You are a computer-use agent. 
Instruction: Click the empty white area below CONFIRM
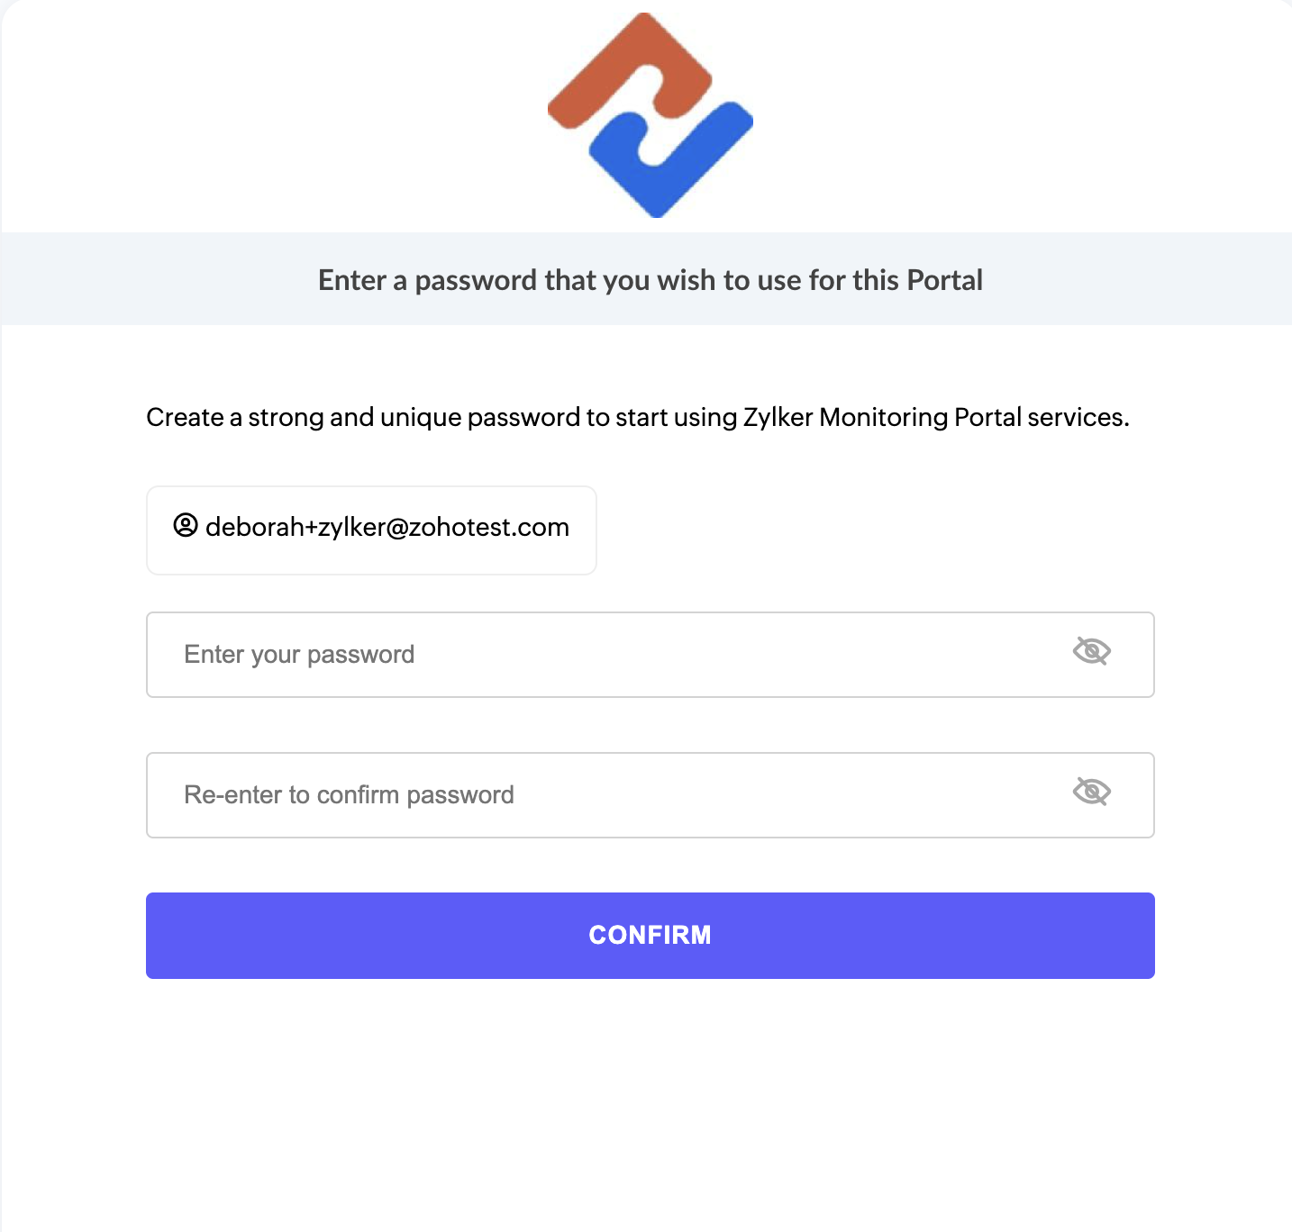tap(650, 1099)
